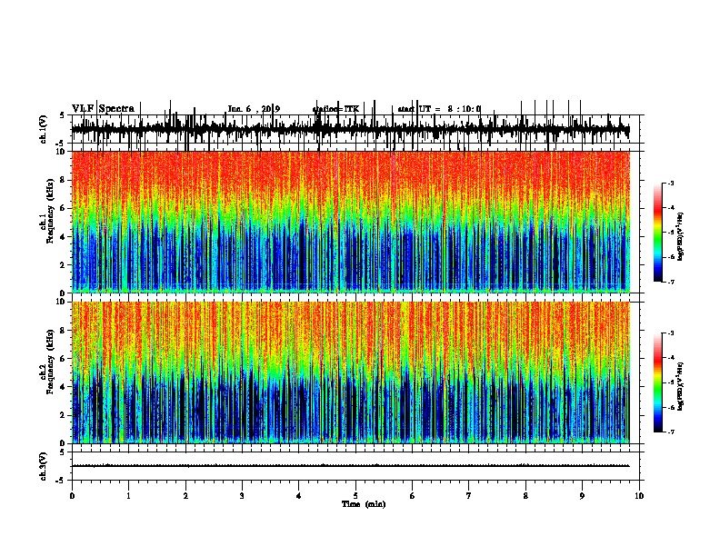Click time axis tick label "5"
The image size is (720, 556).
(355, 496)
